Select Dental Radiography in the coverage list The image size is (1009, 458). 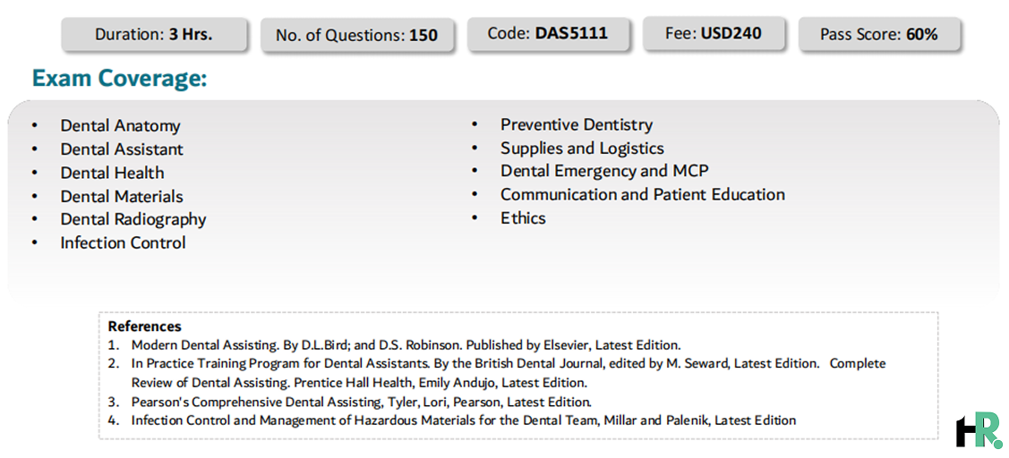[133, 219]
